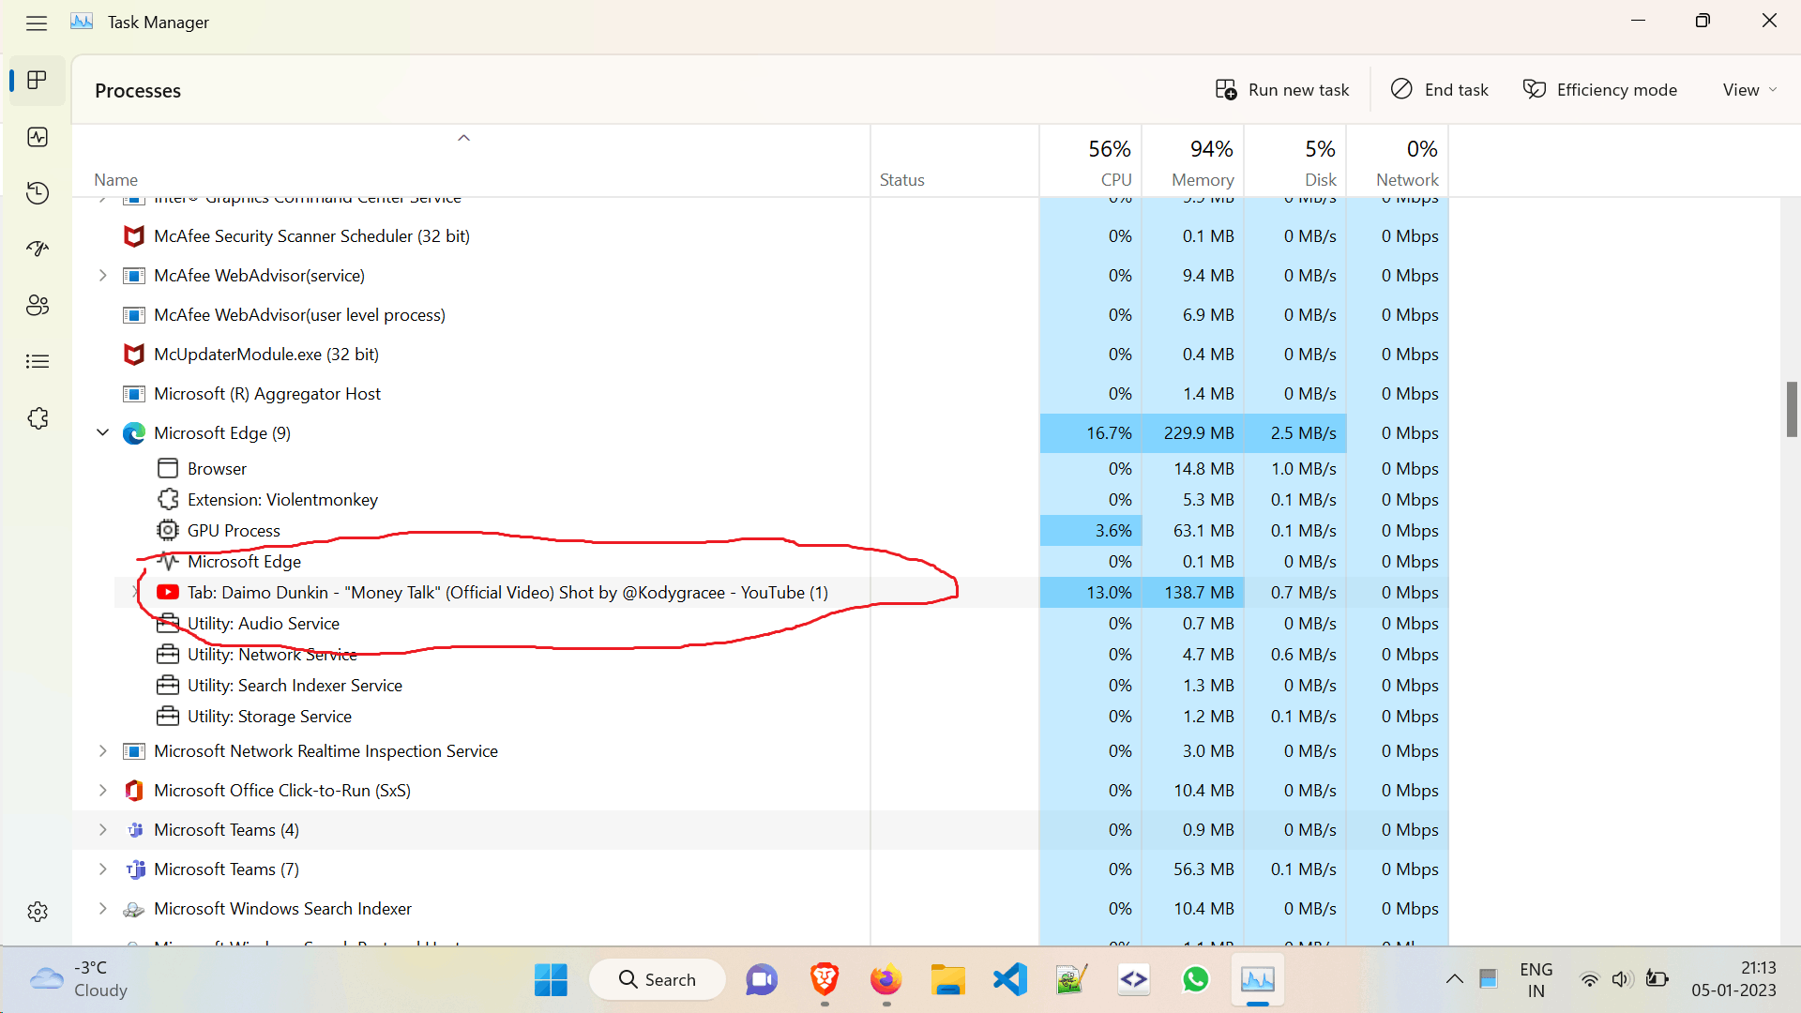1801x1013 pixels.
Task: Open the Startup apps sidebar icon
Action: pos(38,249)
